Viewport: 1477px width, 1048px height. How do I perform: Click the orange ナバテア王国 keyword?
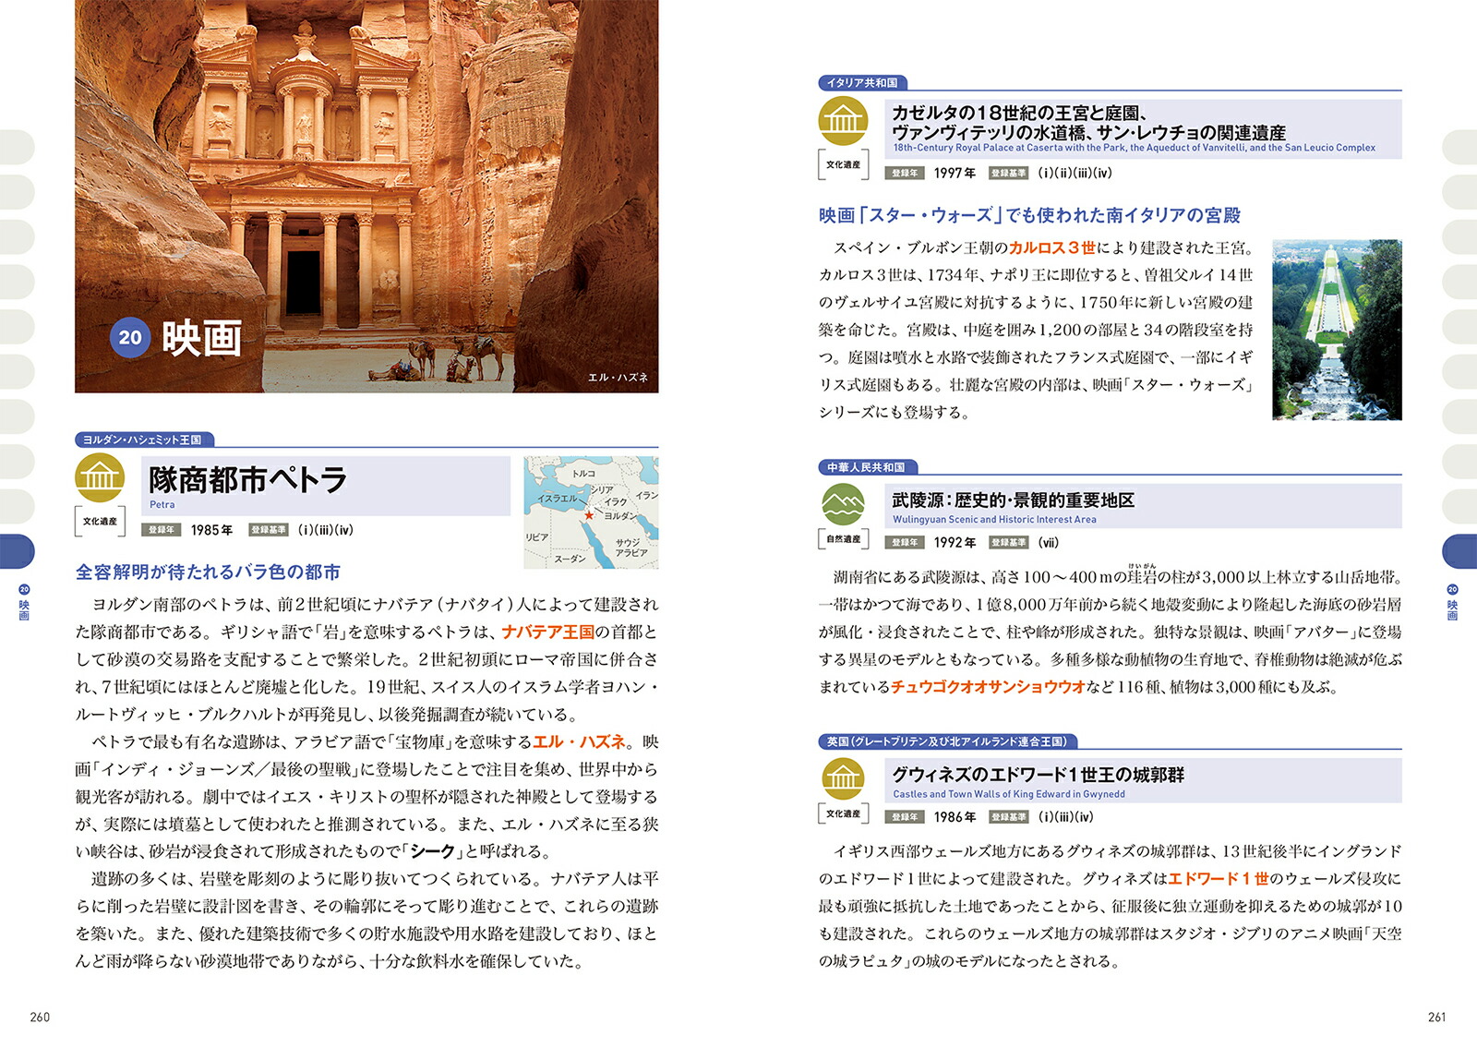(x=548, y=632)
